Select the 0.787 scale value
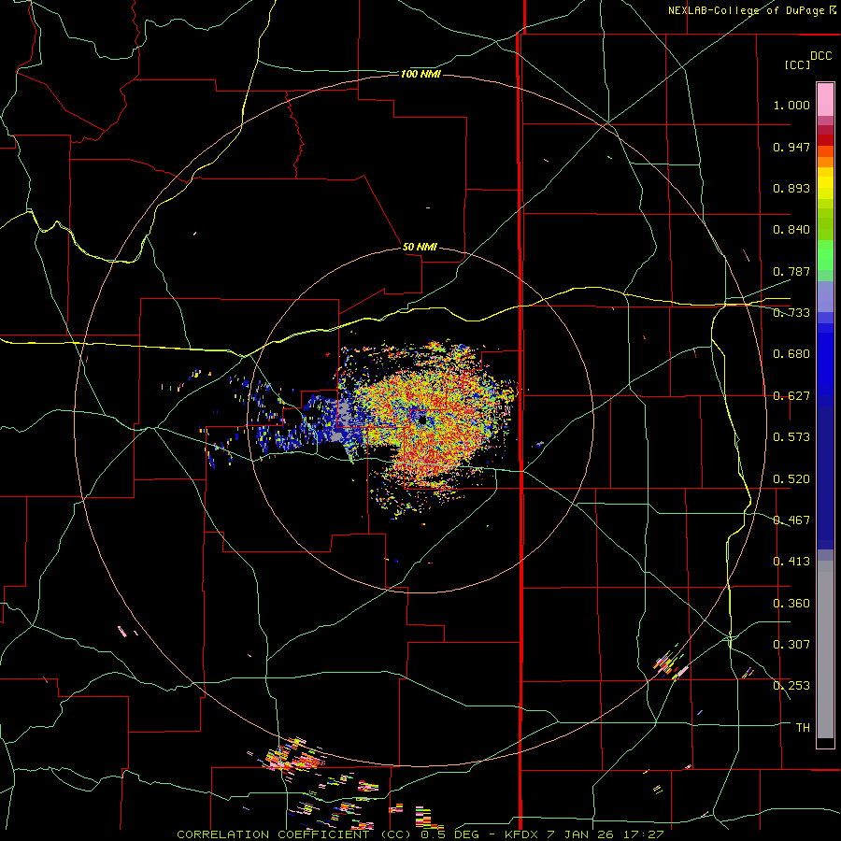The width and height of the screenshot is (841, 841). tap(791, 271)
